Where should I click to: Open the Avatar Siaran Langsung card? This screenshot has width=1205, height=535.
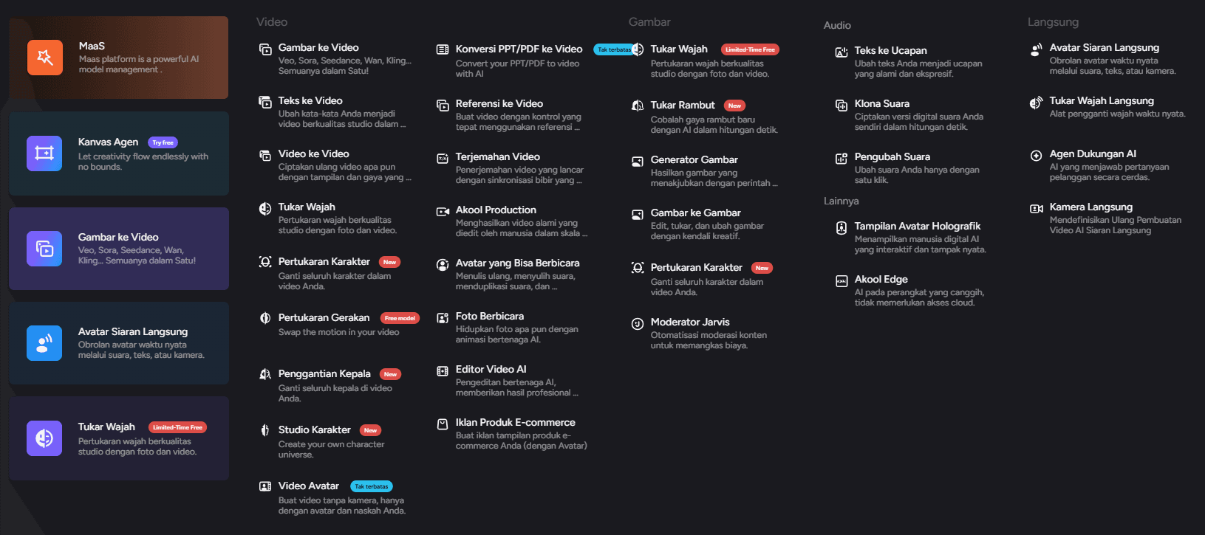point(119,343)
